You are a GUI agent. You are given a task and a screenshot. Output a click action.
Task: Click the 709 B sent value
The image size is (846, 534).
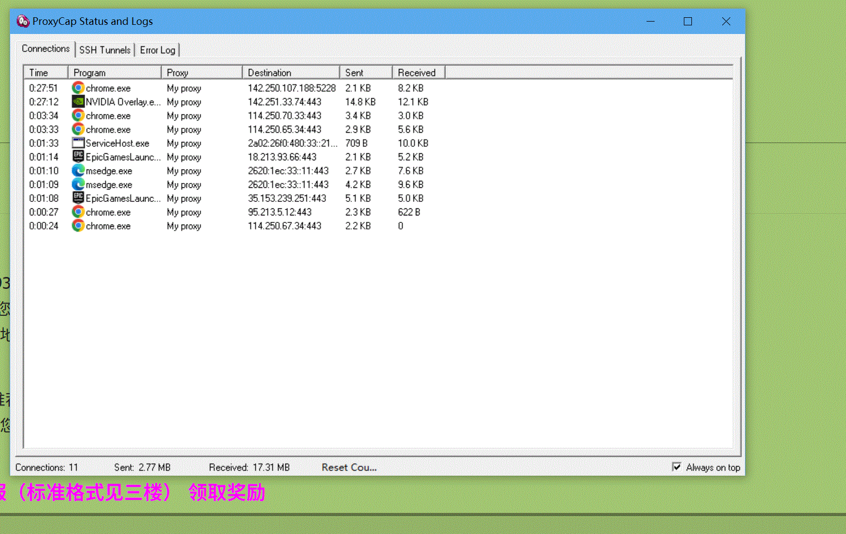tap(356, 143)
